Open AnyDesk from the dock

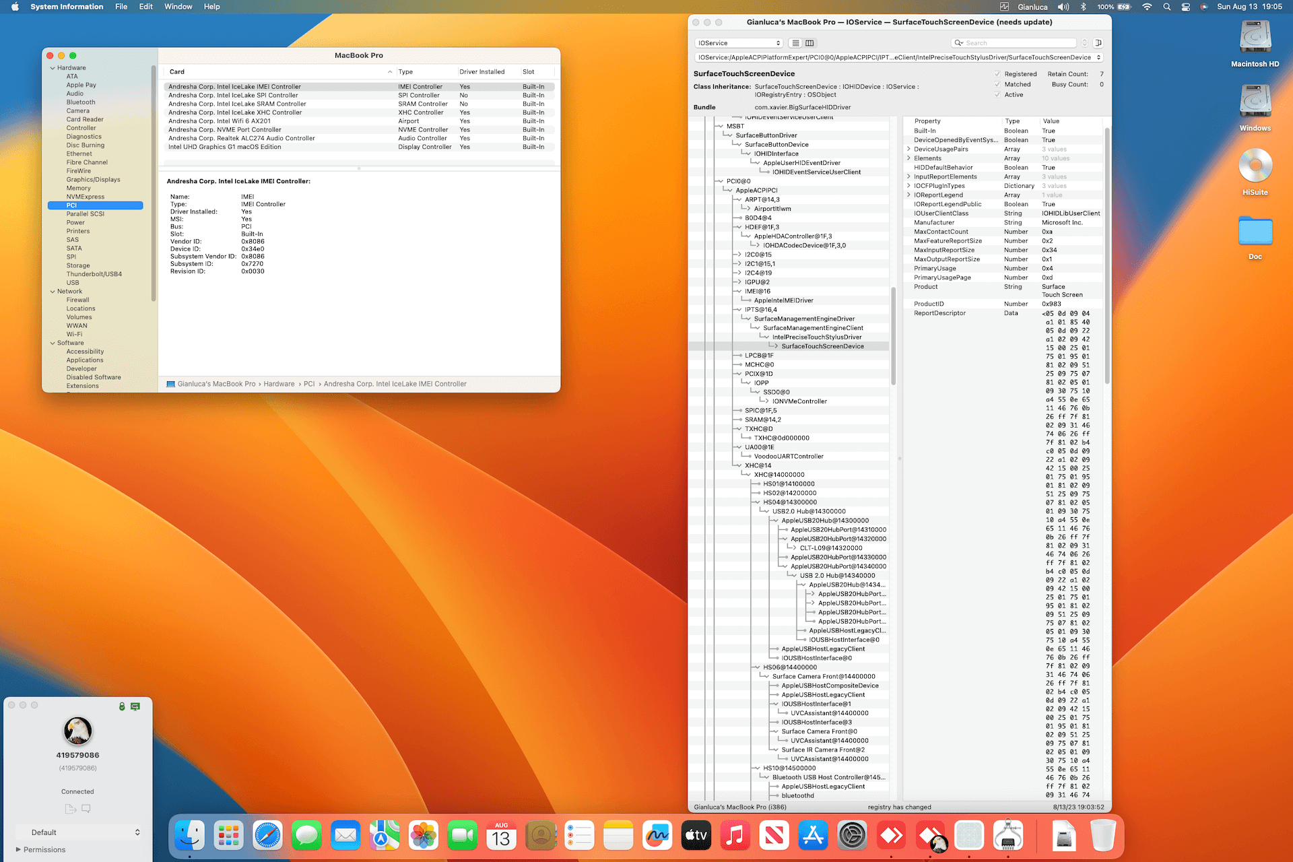tap(891, 836)
